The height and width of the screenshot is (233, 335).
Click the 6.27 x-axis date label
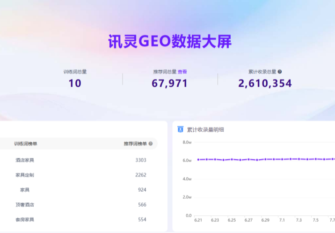(248, 220)
